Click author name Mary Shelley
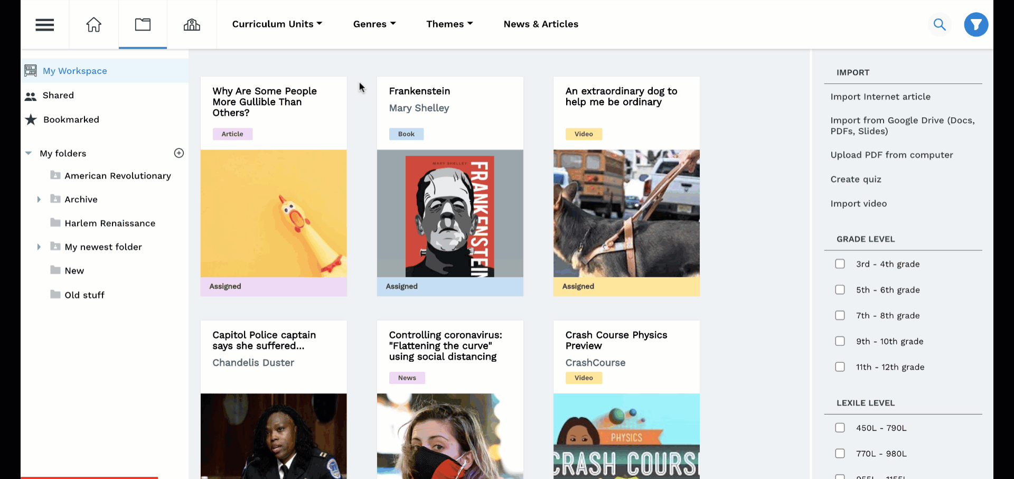The width and height of the screenshot is (1014, 479). [x=419, y=108]
